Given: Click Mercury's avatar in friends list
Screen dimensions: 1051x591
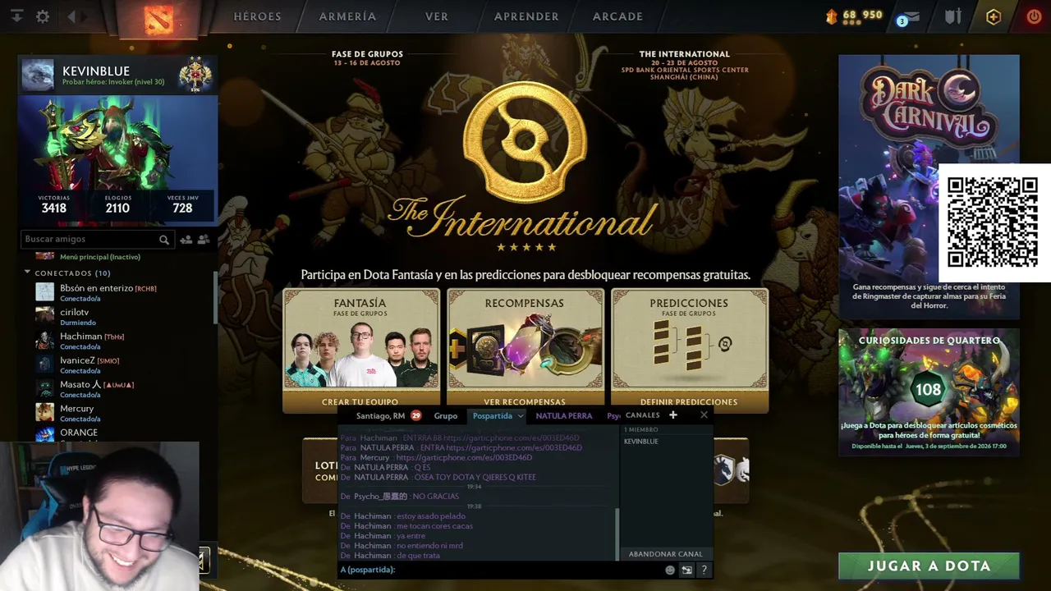Looking at the screenshot, I should [x=45, y=412].
